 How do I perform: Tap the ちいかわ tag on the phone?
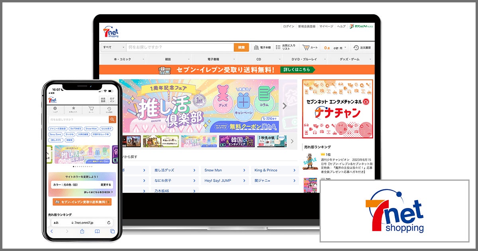tap(70, 134)
